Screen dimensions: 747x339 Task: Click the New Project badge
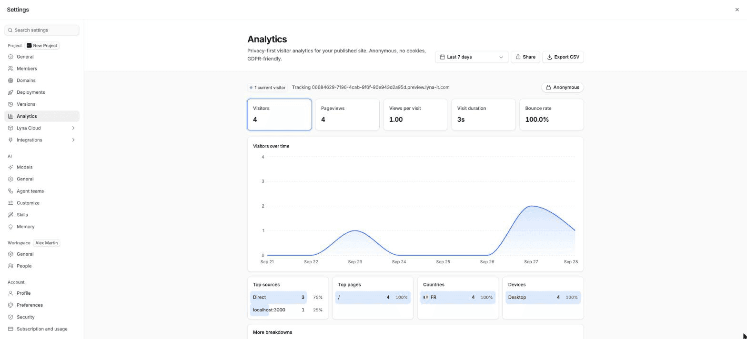tap(42, 46)
